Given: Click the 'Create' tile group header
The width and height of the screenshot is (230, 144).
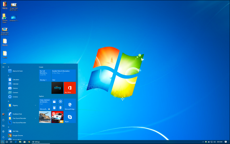Looking at the screenshot, I should 41,67.
